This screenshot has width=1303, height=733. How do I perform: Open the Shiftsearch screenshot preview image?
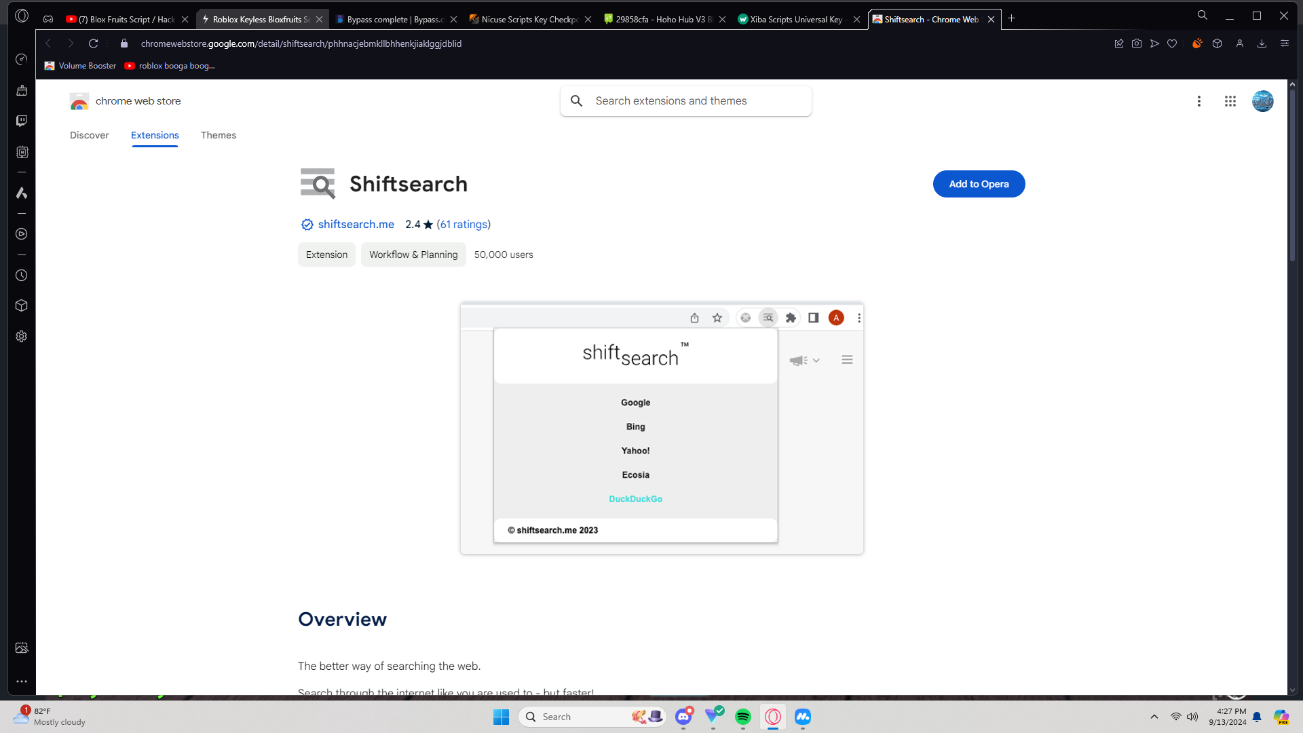(x=662, y=428)
